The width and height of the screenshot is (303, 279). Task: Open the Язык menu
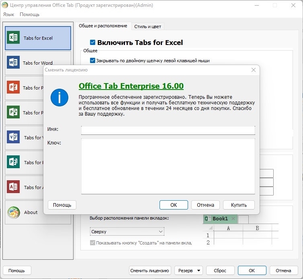click(x=9, y=14)
